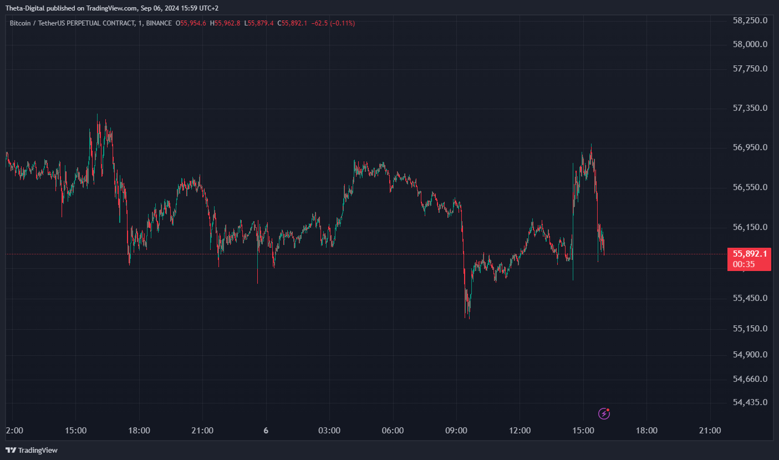Click the current price label 55,892.1

750,254
